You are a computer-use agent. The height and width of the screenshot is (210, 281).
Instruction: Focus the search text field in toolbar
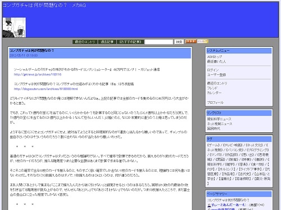(159, 42)
